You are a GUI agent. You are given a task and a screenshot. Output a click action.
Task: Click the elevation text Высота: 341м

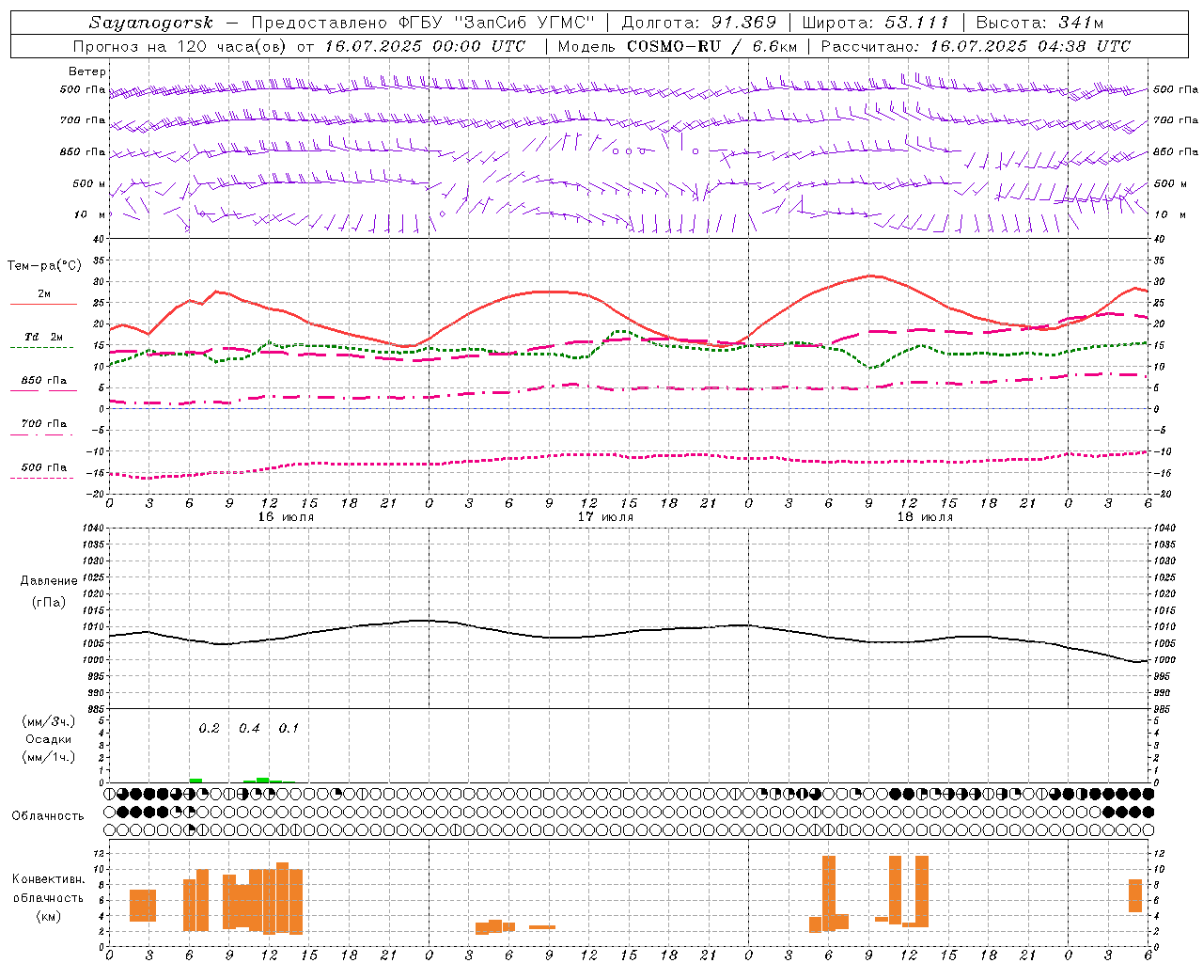[x=1039, y=23]
